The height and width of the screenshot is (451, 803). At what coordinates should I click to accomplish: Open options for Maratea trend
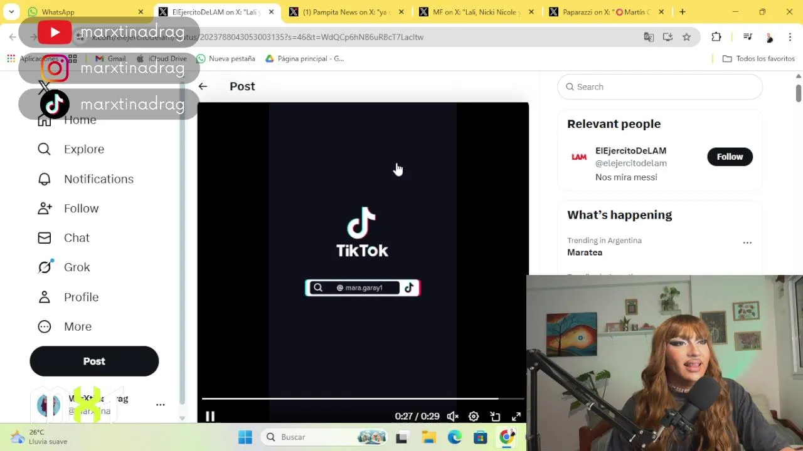[747, 242]
